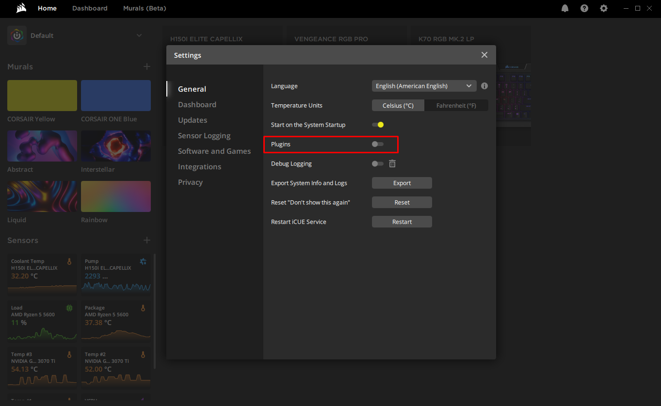Click the "11 %" CPU load value
The height and width of the screenshot is (406, 661).
[19, 323]
